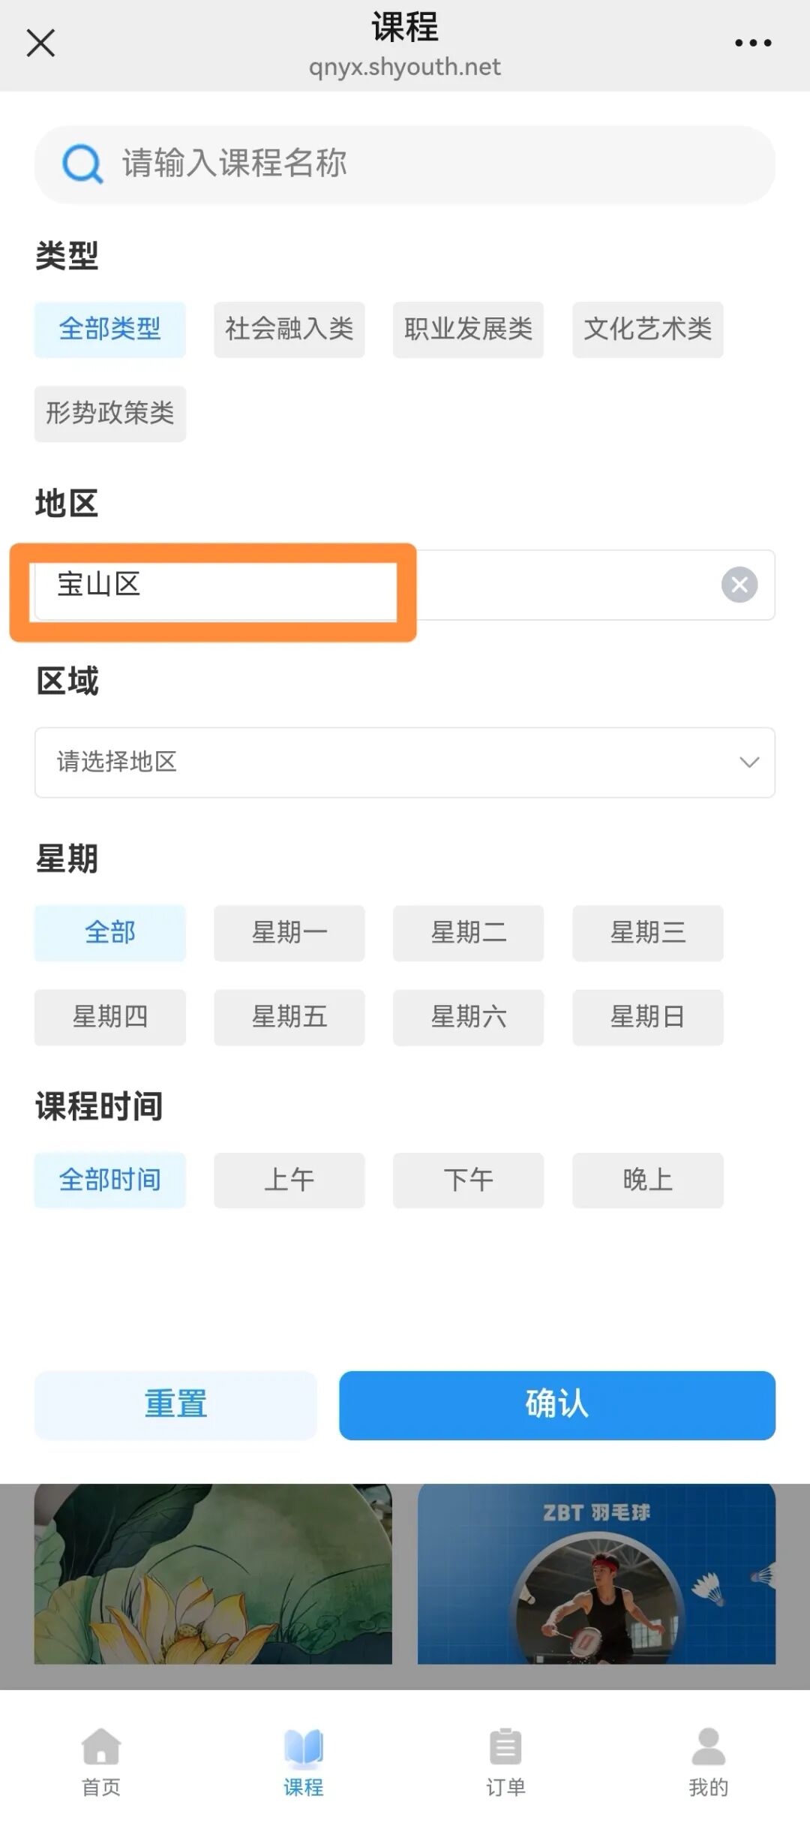Select the 星期六 weekday filter
The image size is (810, 1832).
(468, 1017)
